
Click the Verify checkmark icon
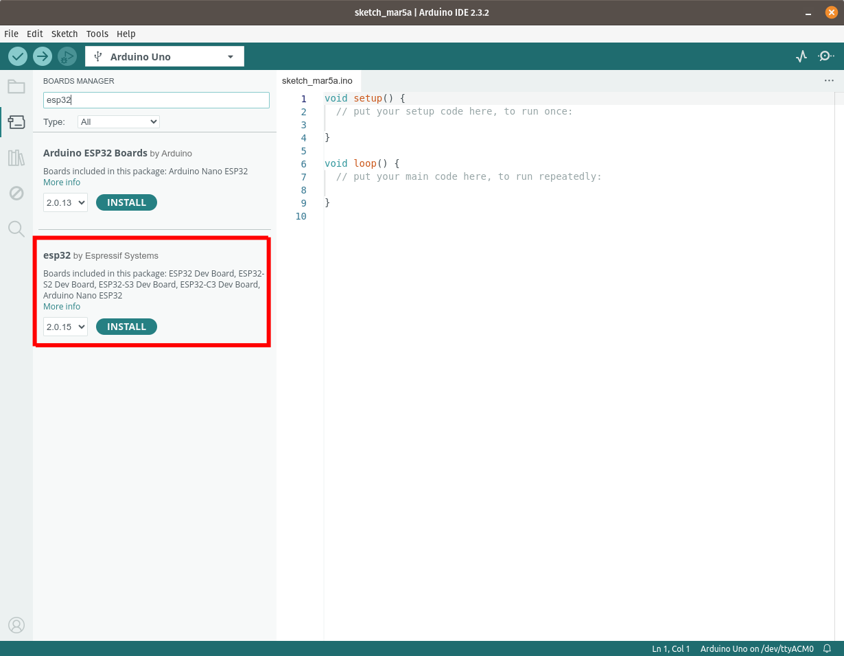coord(18,56)
